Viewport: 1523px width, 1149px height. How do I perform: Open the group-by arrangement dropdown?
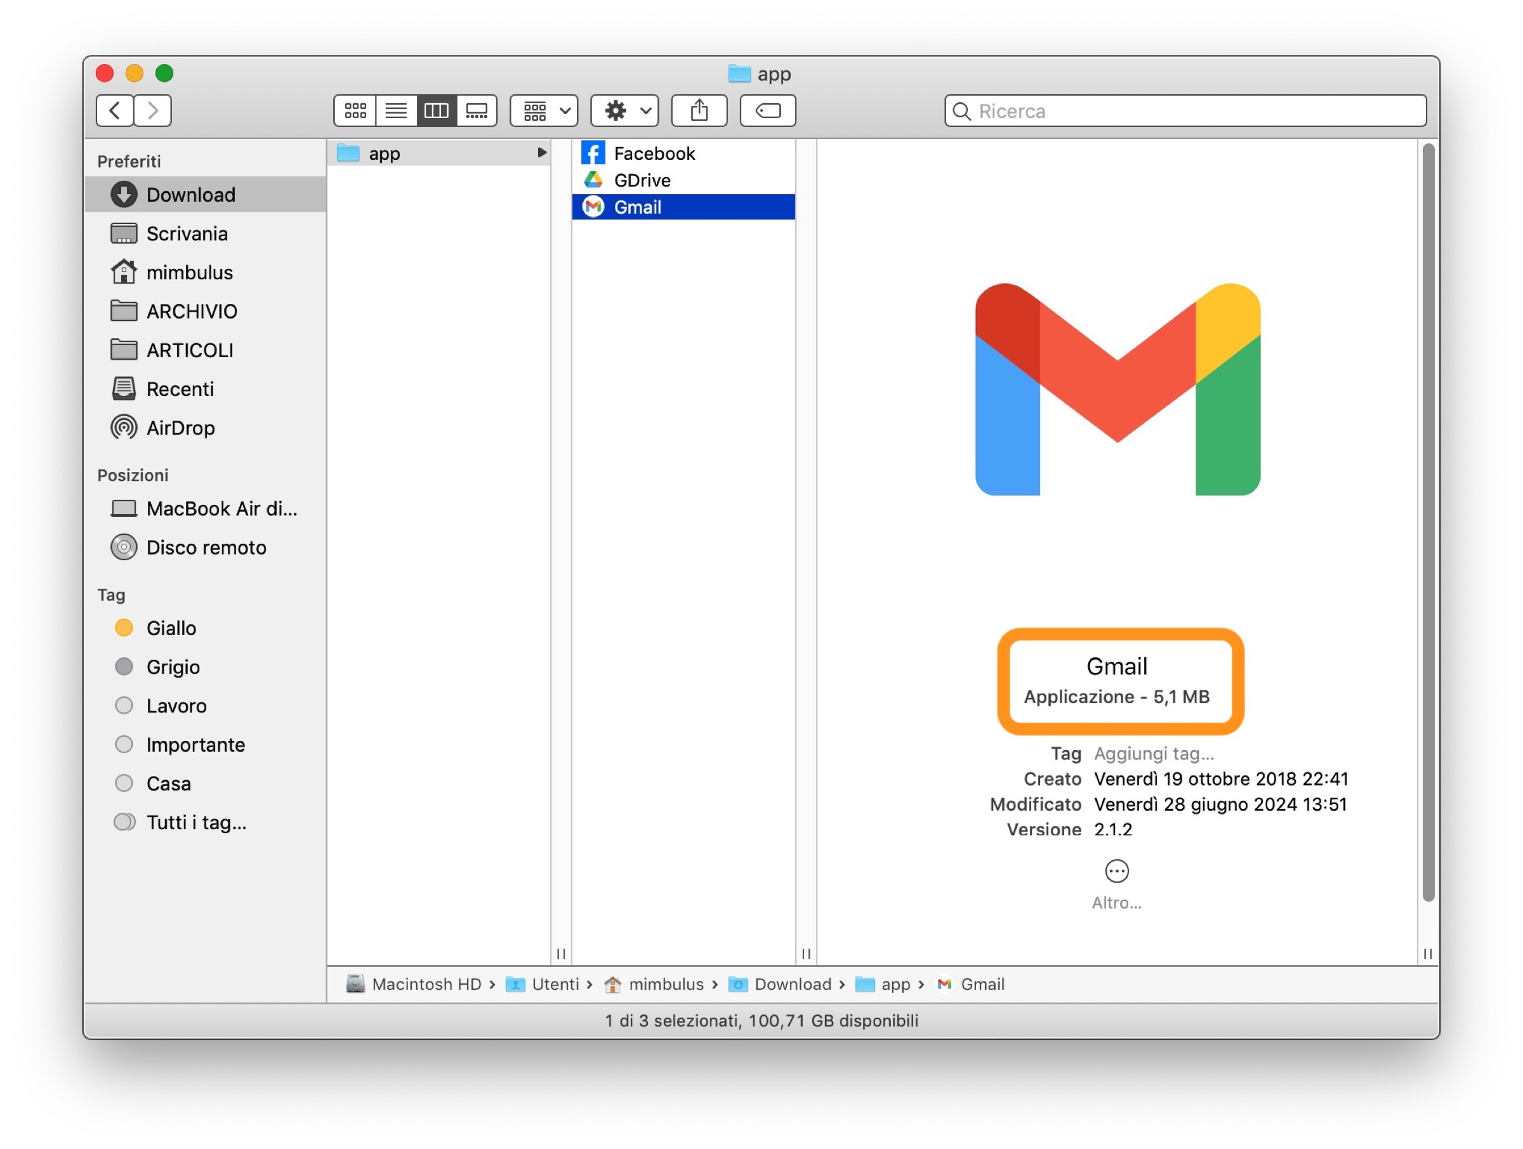pos(544,111)
